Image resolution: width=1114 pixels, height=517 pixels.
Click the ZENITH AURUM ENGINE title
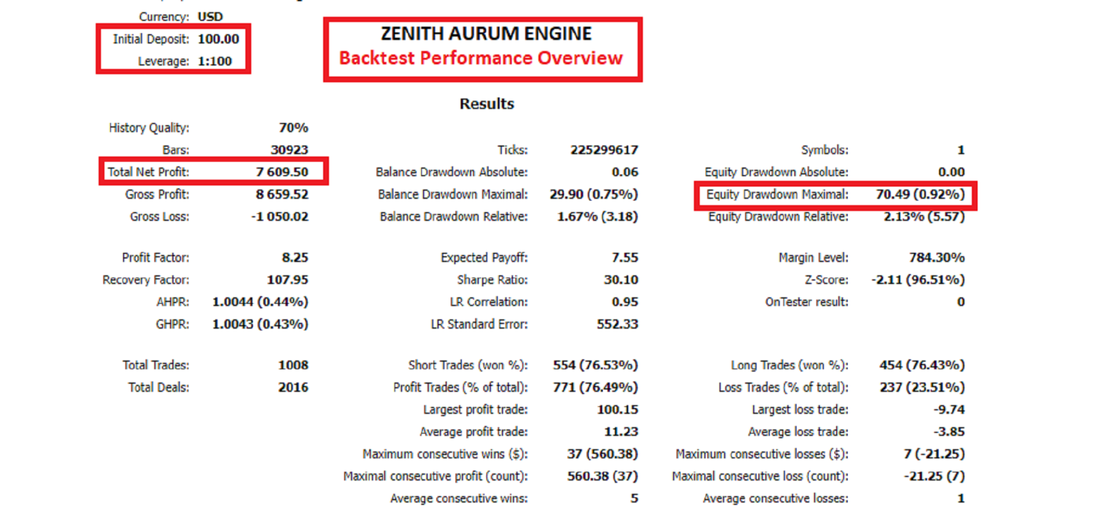(486, 34)
